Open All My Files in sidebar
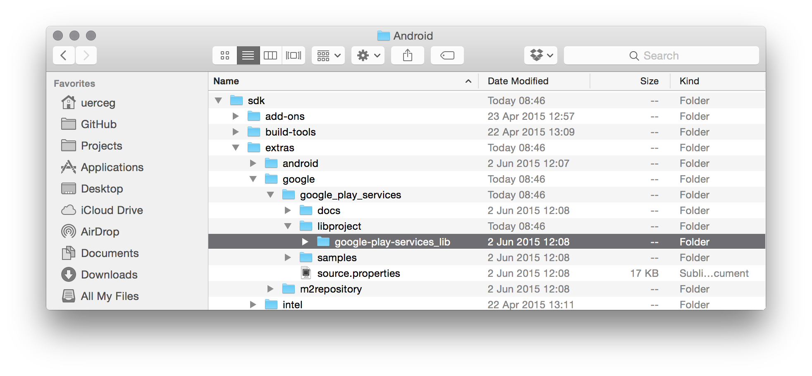812x376 pixels. point(100,296)
